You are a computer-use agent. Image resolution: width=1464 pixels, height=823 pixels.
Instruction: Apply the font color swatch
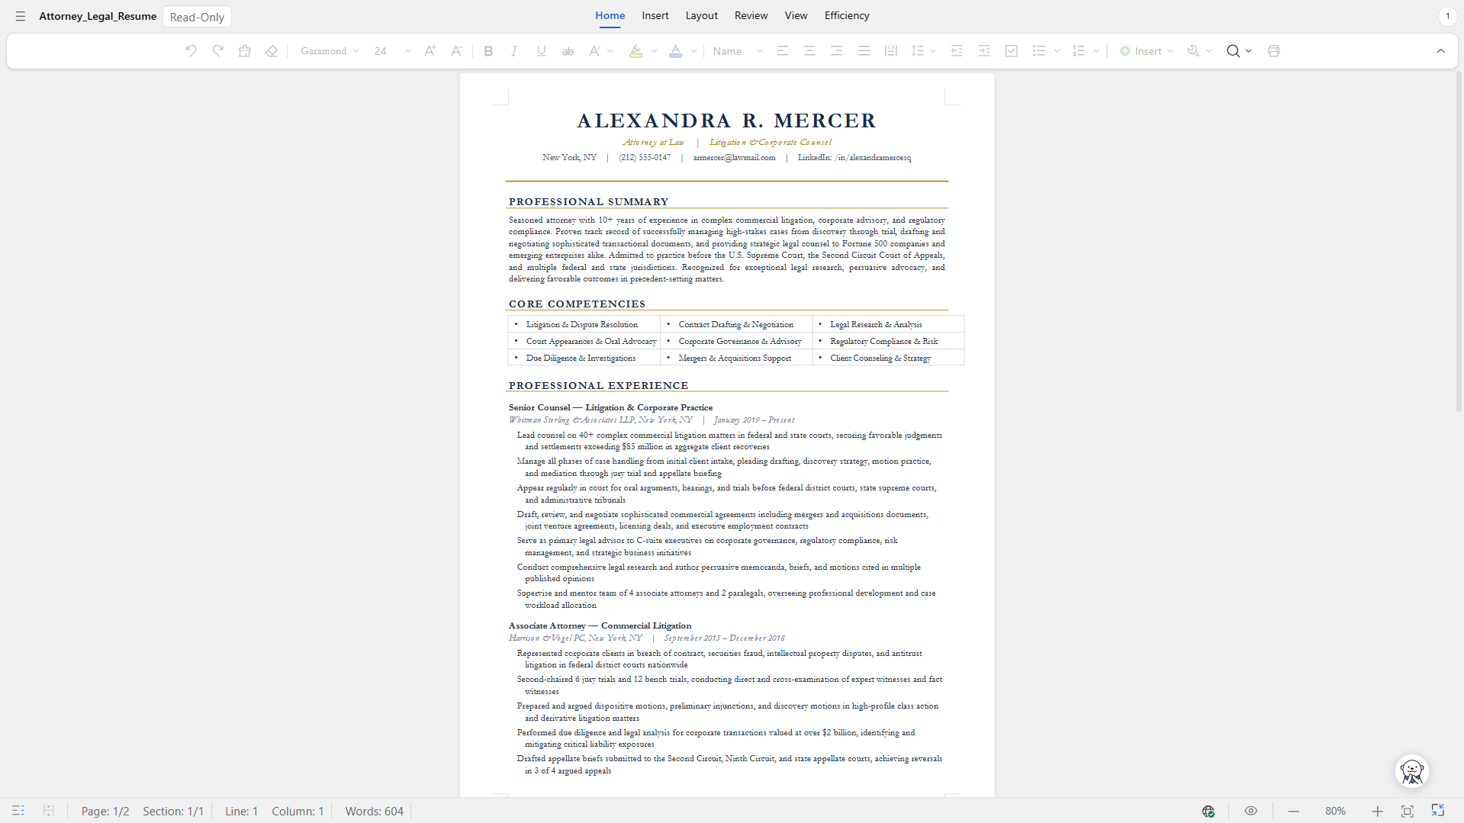(x=675, y=51)
